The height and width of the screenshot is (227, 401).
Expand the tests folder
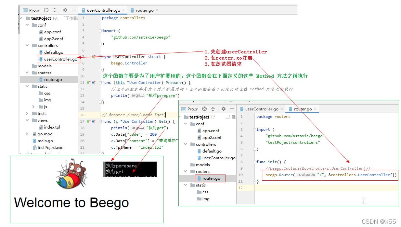27,113
